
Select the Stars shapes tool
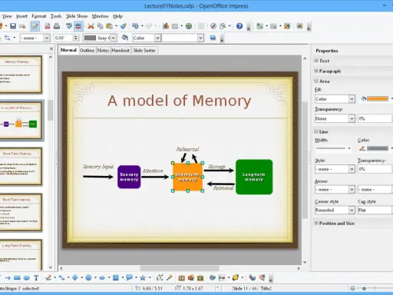(x=143, y=278)
